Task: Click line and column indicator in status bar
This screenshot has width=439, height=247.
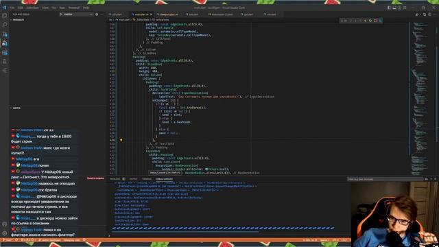Action: pyautogui.click(x=310, y=240)
